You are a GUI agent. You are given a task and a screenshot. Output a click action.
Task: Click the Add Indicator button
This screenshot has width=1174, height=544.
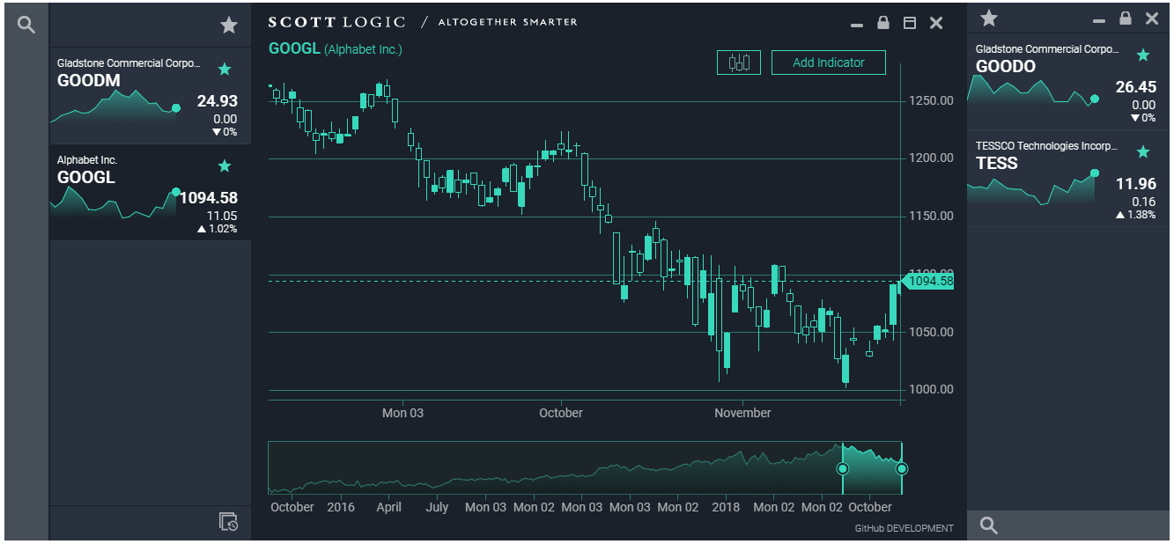[x=828, y=62]
